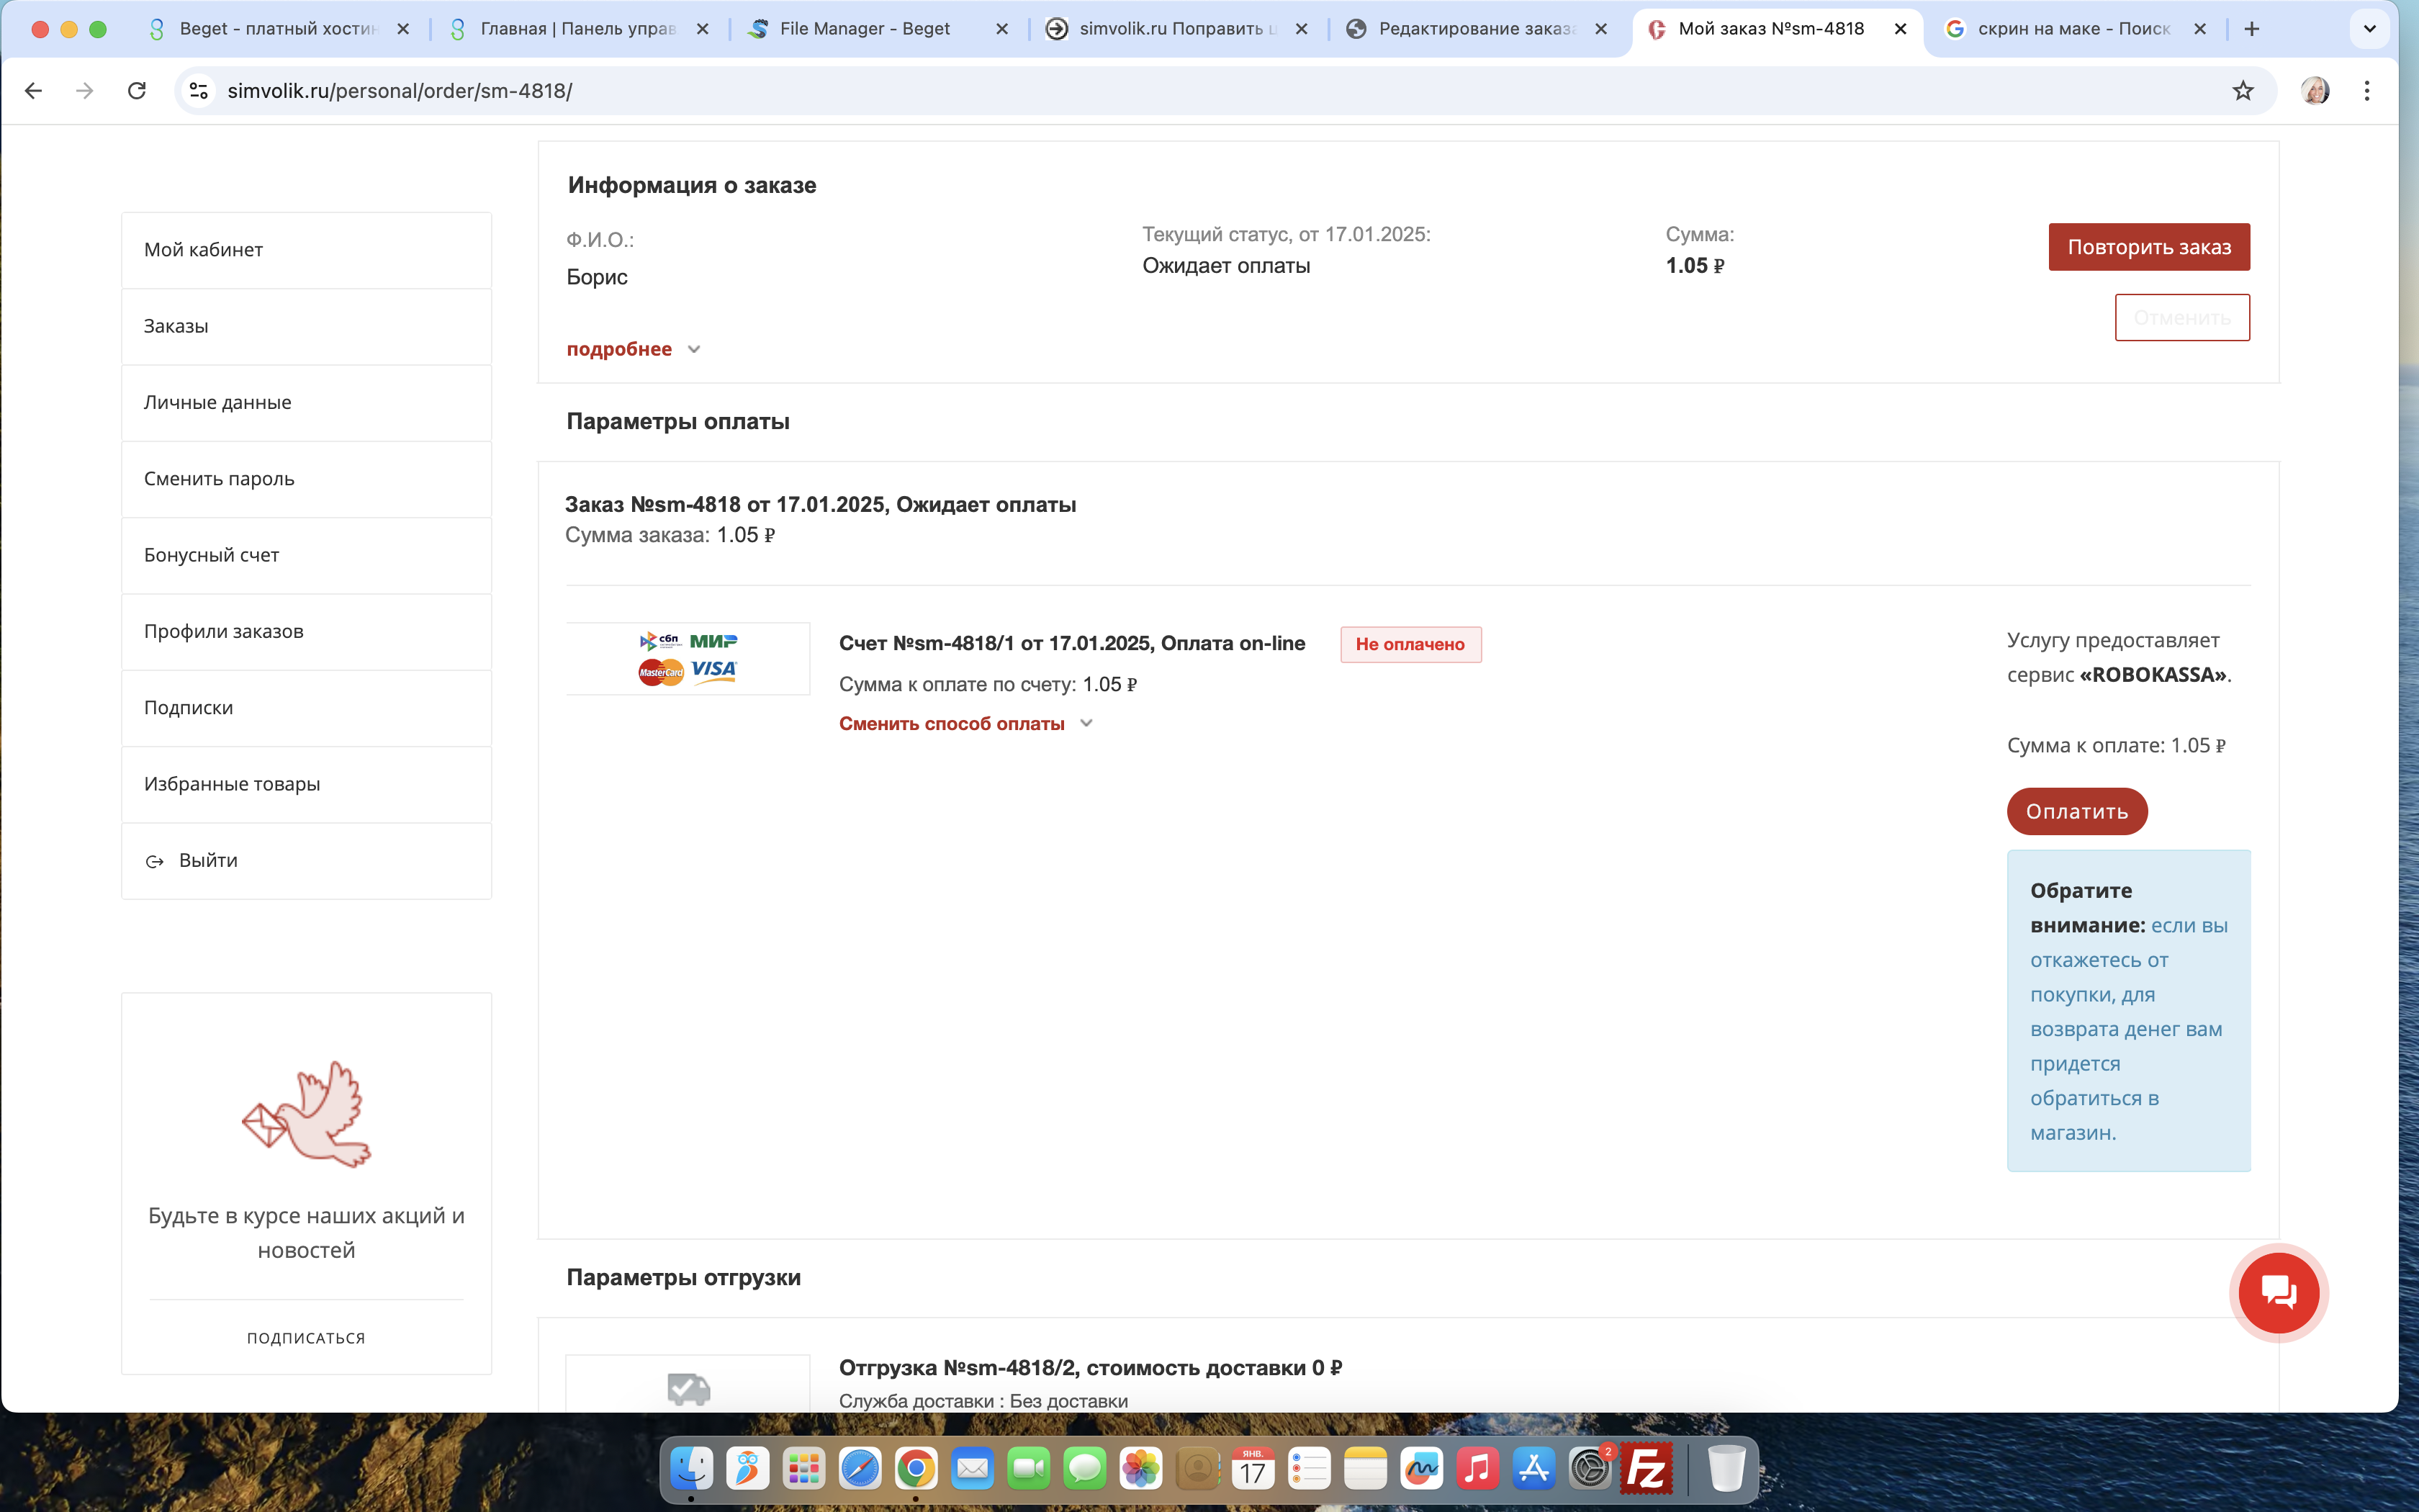Click the payment systems logo thumbnail
2419x1512 pixels.
click(688, 658)
